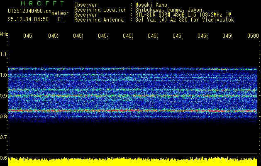Click RTL-SDR SDR# 43dB receiver details
Viewport: 261px width, 166px height.
(183, 15)
